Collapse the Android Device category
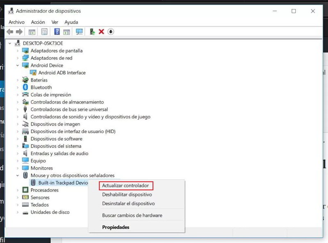 [x=18, y=66]
